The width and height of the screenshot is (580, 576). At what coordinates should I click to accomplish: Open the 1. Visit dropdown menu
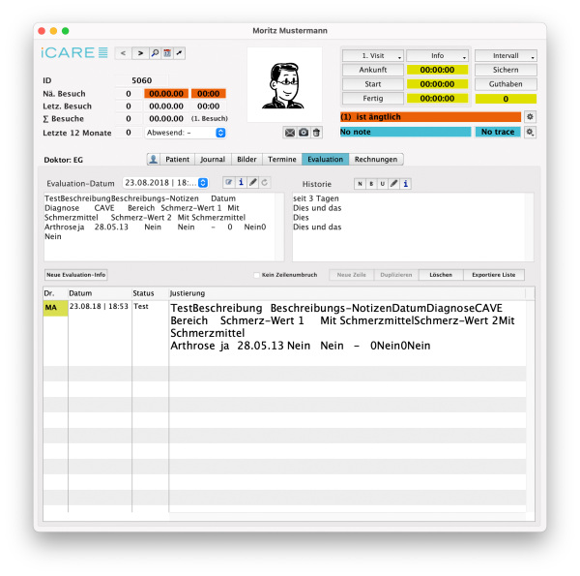(x=373, y=56)
